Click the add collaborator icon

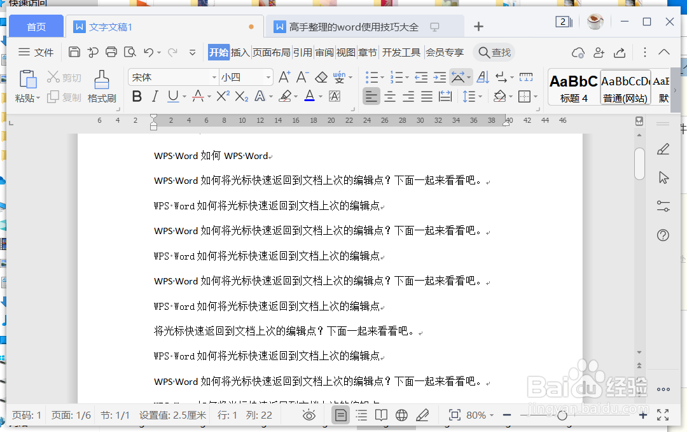click(599, 53)
